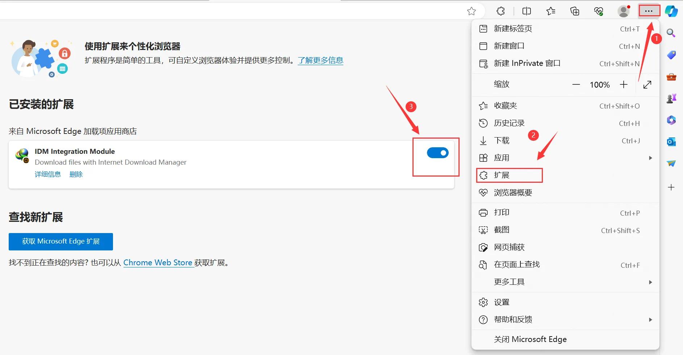Open sidebar Games chess icon
683x355 pixels.
[x=671, y=98]
